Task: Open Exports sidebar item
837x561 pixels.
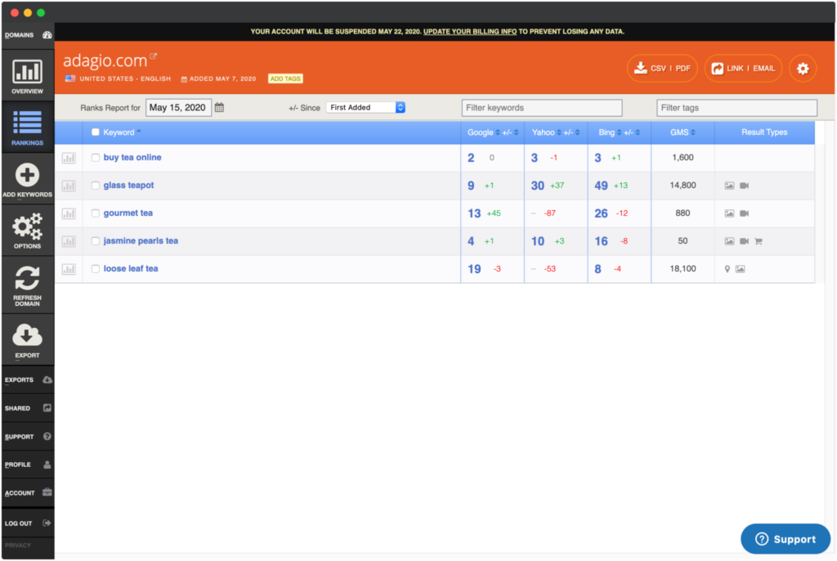Action: [28, 380]
